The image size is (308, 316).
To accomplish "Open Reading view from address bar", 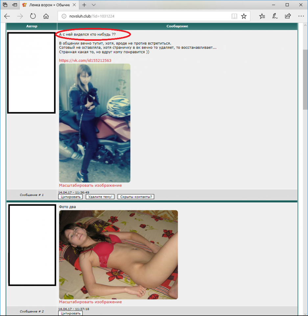I will pyautogui.click(x=234, y=16).
